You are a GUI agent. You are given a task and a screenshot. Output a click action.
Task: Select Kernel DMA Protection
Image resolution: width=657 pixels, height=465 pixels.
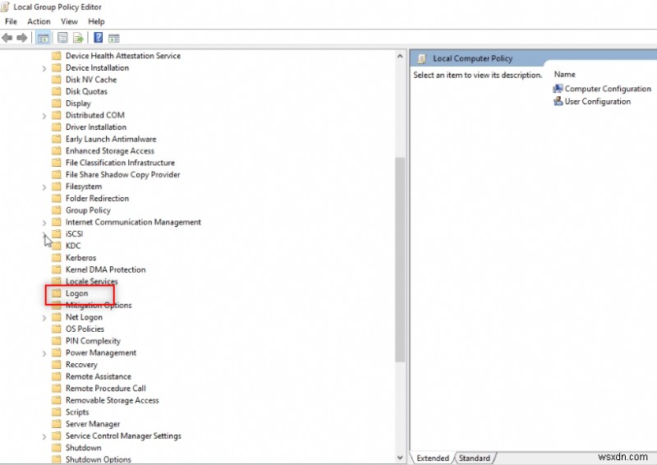point(106,269)
